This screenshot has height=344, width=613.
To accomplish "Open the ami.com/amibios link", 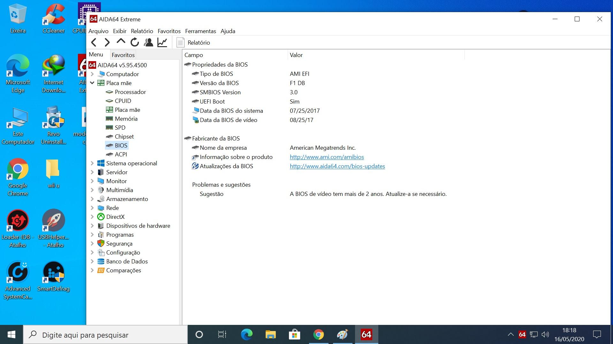I will pos(327,157).
